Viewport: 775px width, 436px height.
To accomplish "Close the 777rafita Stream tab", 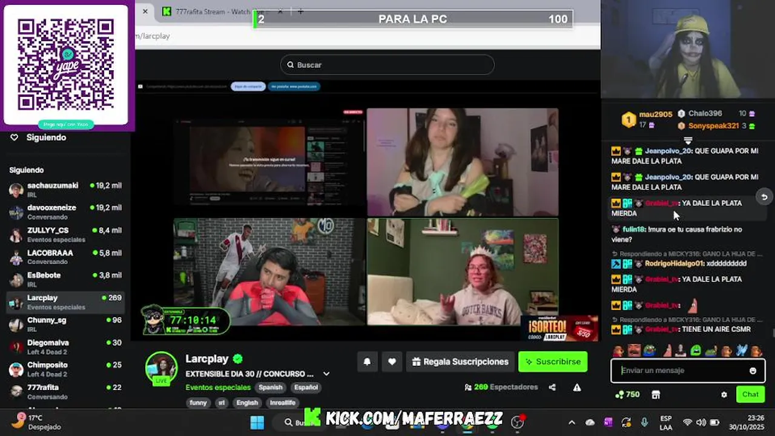I will point(280,12).
